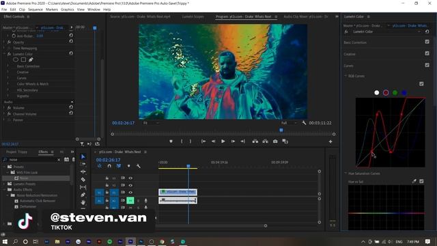Toggle RGB Curves checkbox
This screenshot has height=246, width=437.
pos(421,83)
